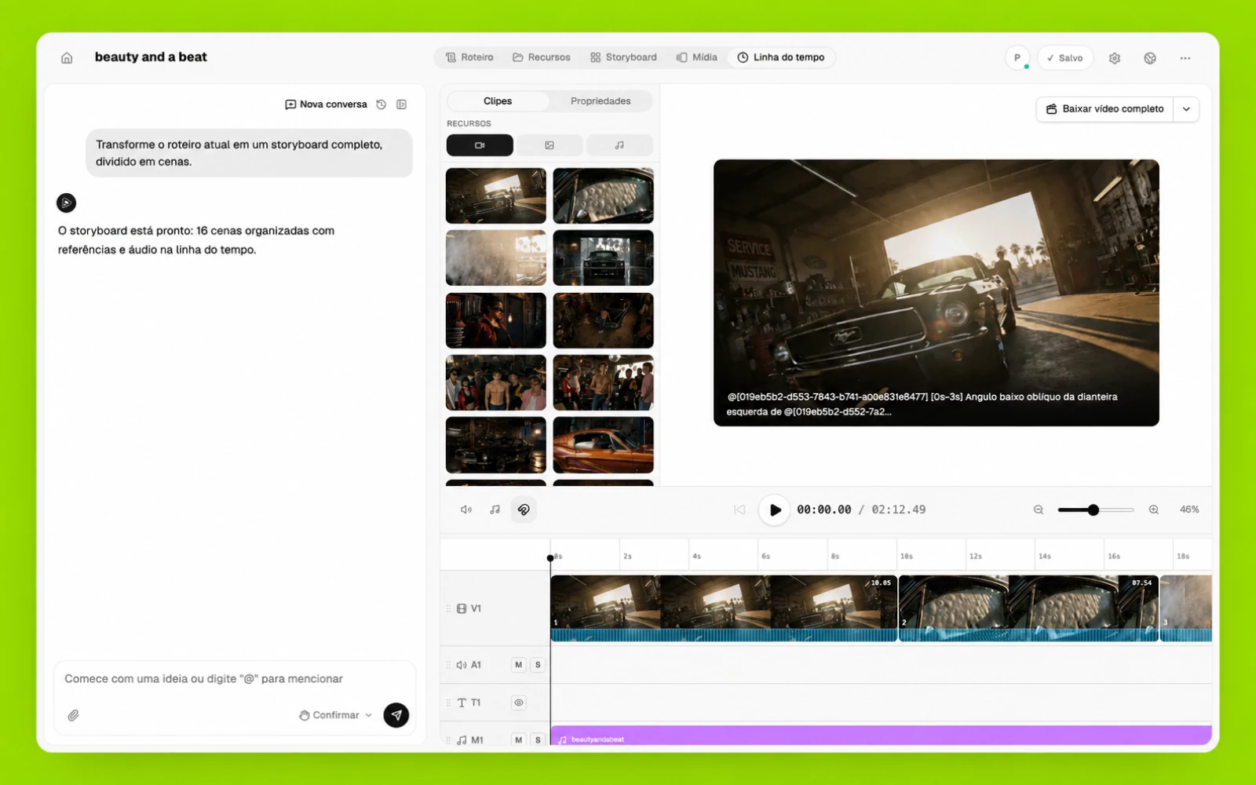The height and width of the screenshot is (785, 1256).
Task: Attach a file with paperclip icon
Action: [x=73, y=715]
